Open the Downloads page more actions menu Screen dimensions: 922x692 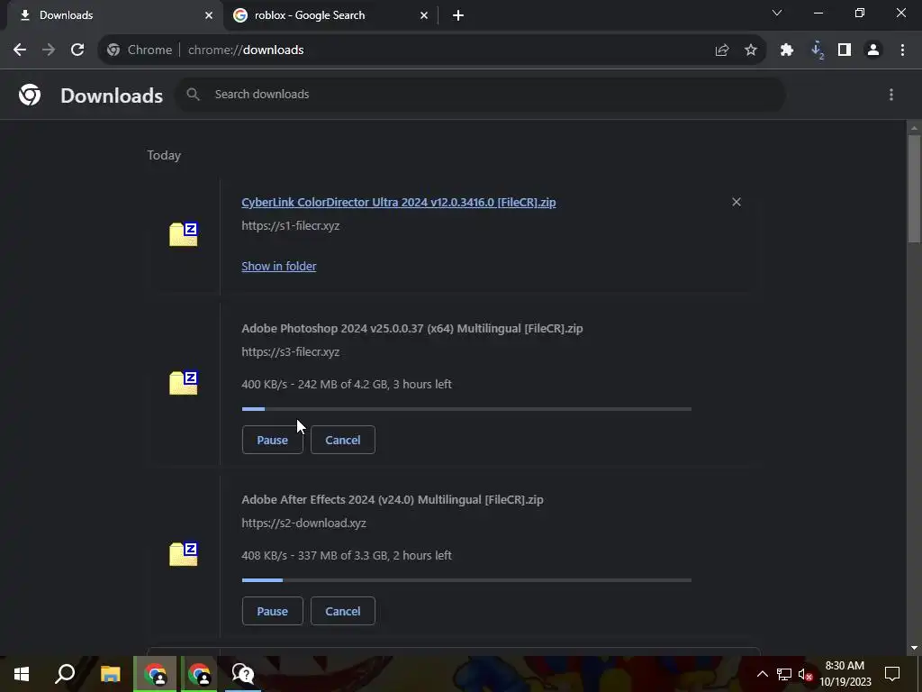(x=891, y=95)
